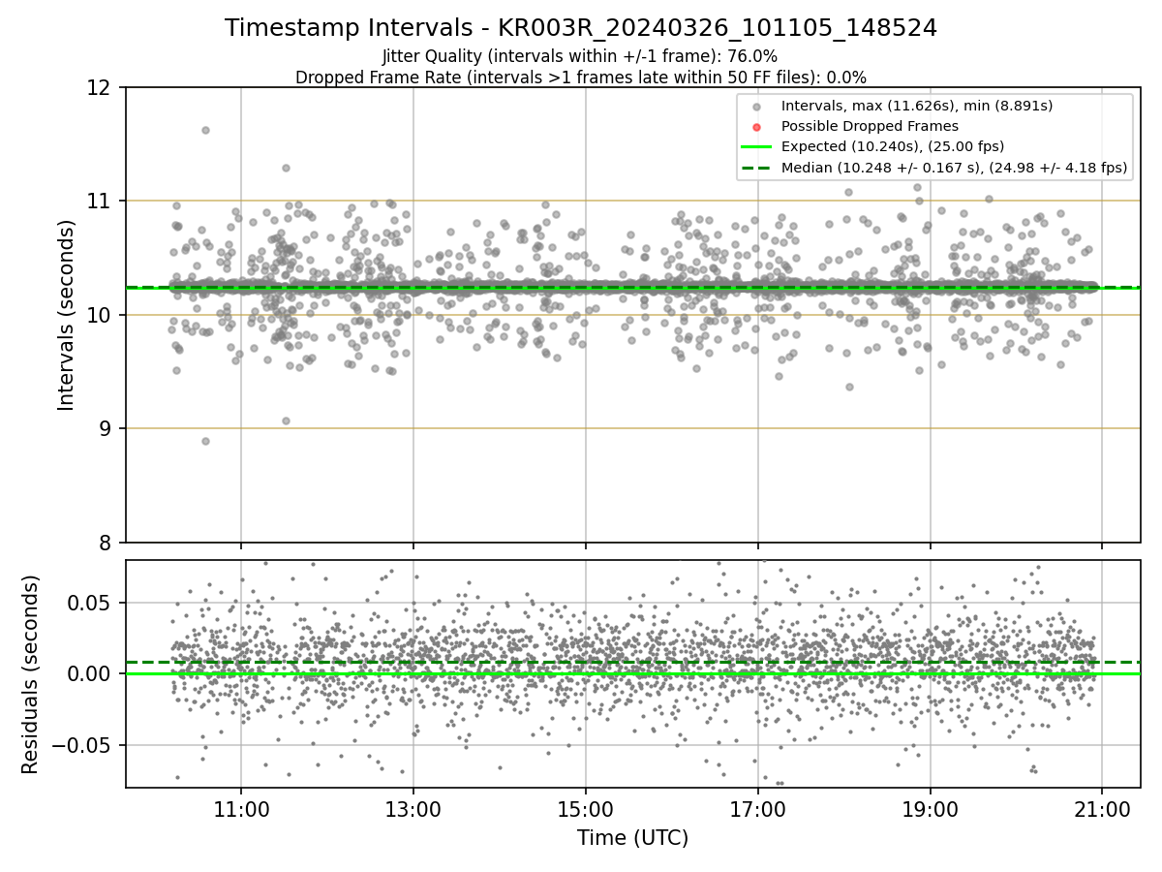Select the 'Jitter Quality' 76.0% subtitle line
Image resolution: width=1162 pixels, height=872 pixels.
click(580, 56)
